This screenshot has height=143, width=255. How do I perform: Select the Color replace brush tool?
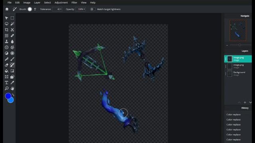(x=12, y=65)
